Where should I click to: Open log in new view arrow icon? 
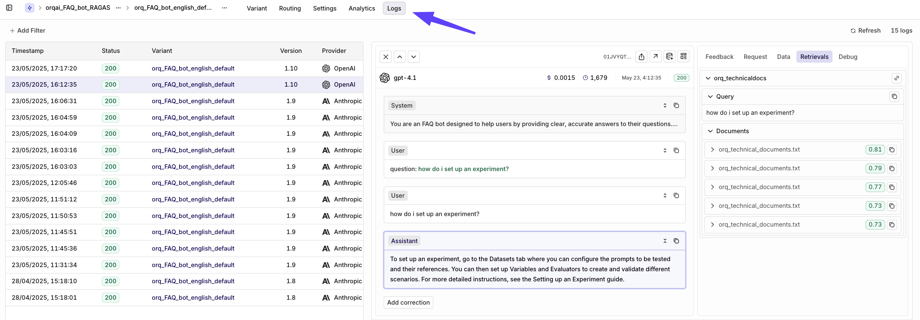click(x=655, y=56)
